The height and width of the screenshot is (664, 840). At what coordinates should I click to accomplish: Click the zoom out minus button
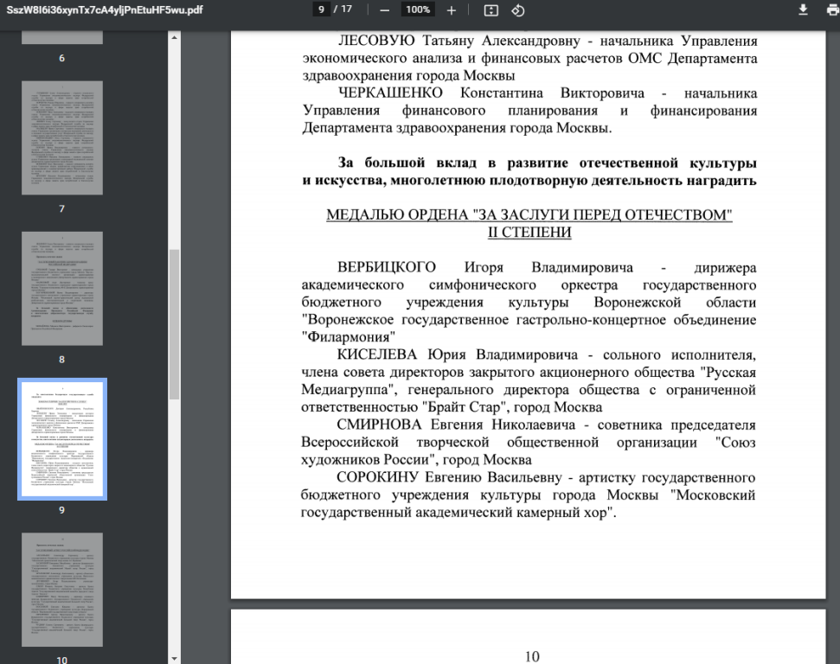[384, 10]
